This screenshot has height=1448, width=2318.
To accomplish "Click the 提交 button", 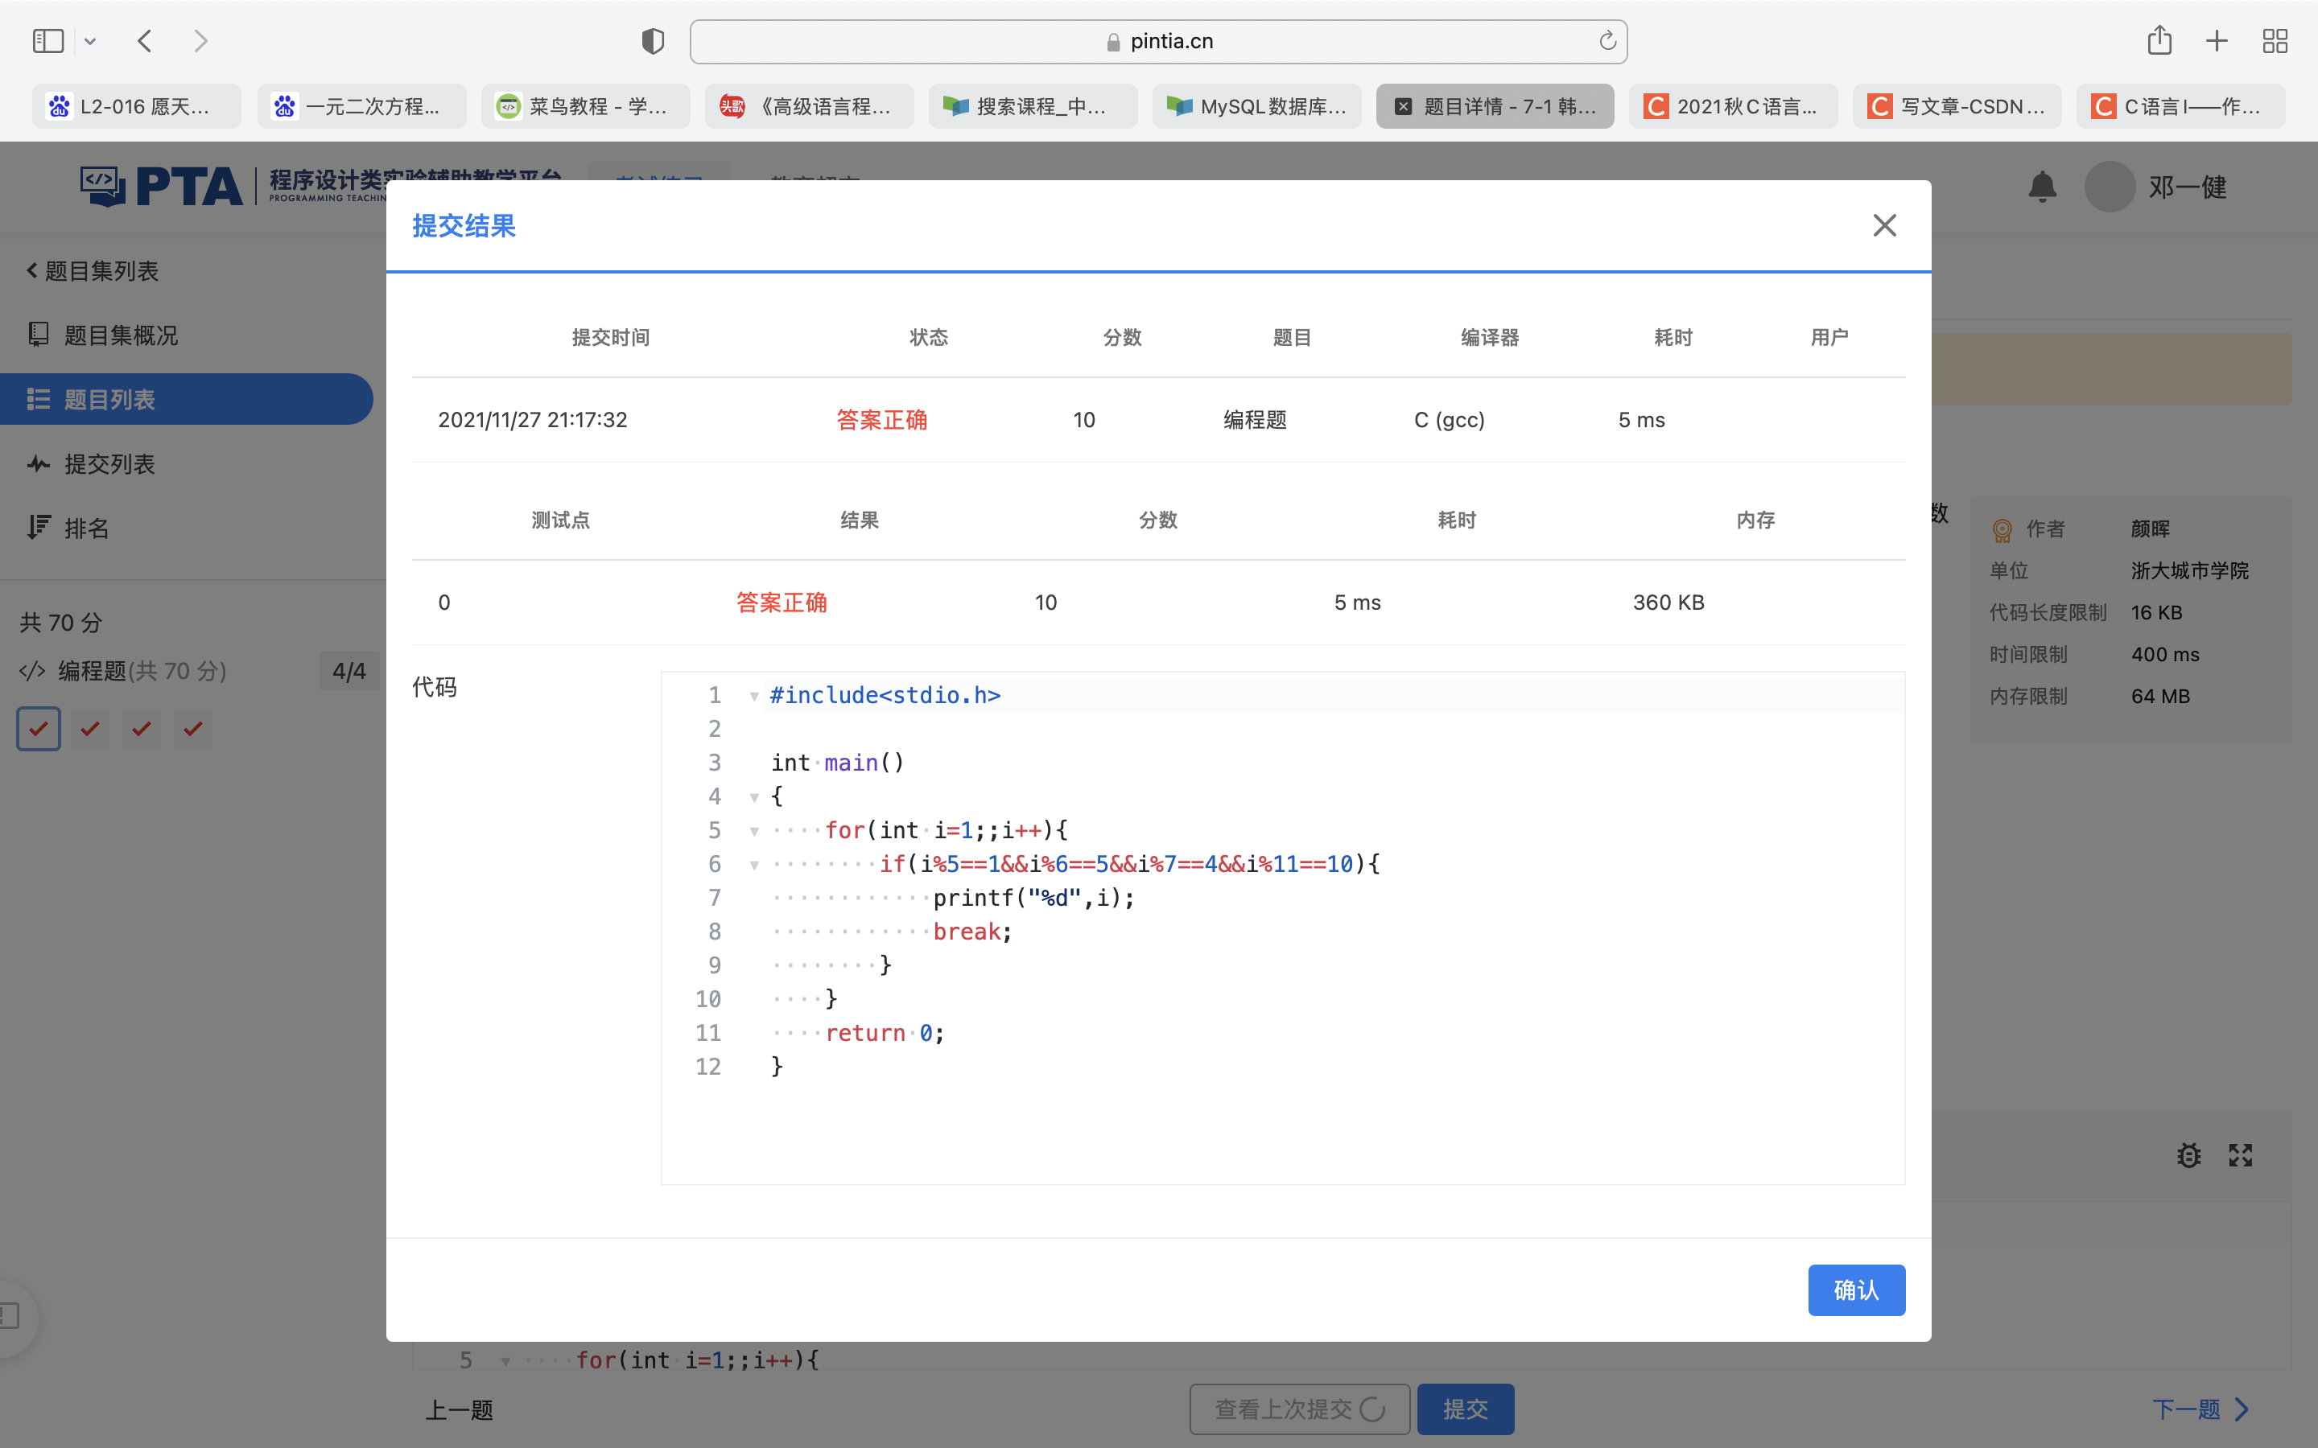I will (x=1466, y=1409).
